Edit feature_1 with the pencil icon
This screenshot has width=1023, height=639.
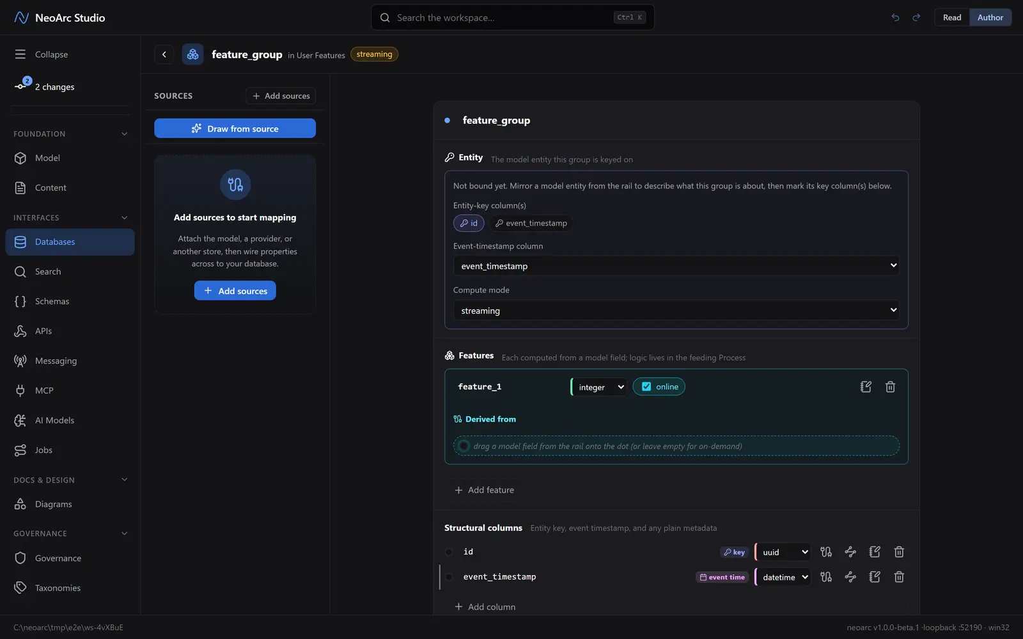point(866,387)
